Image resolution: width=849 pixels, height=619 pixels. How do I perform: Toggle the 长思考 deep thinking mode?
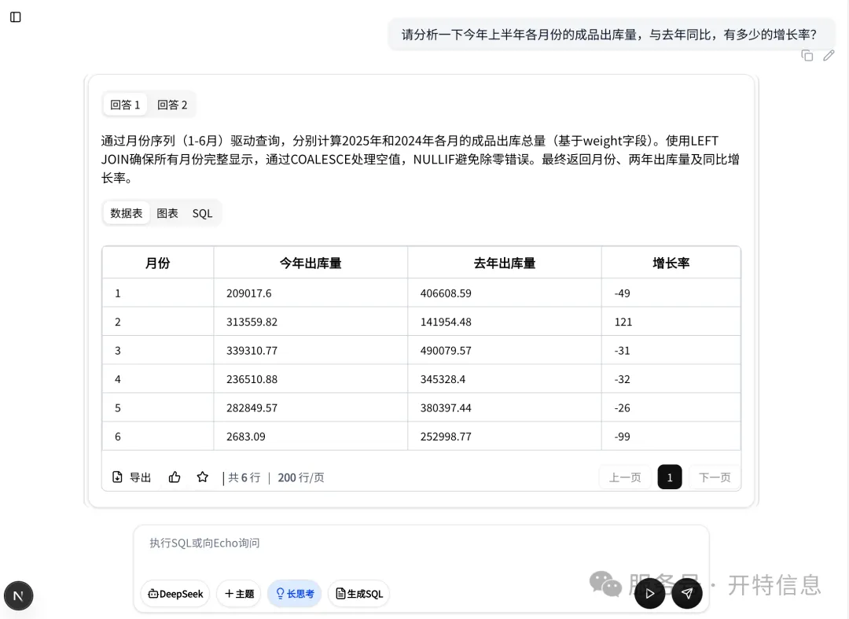[x=295, y=594]
